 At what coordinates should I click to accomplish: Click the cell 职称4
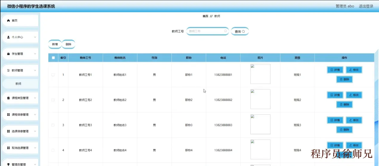tap(189, 151)
